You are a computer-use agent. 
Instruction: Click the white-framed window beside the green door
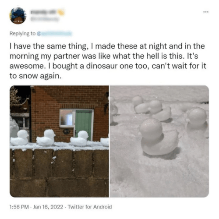coord(67,118)
